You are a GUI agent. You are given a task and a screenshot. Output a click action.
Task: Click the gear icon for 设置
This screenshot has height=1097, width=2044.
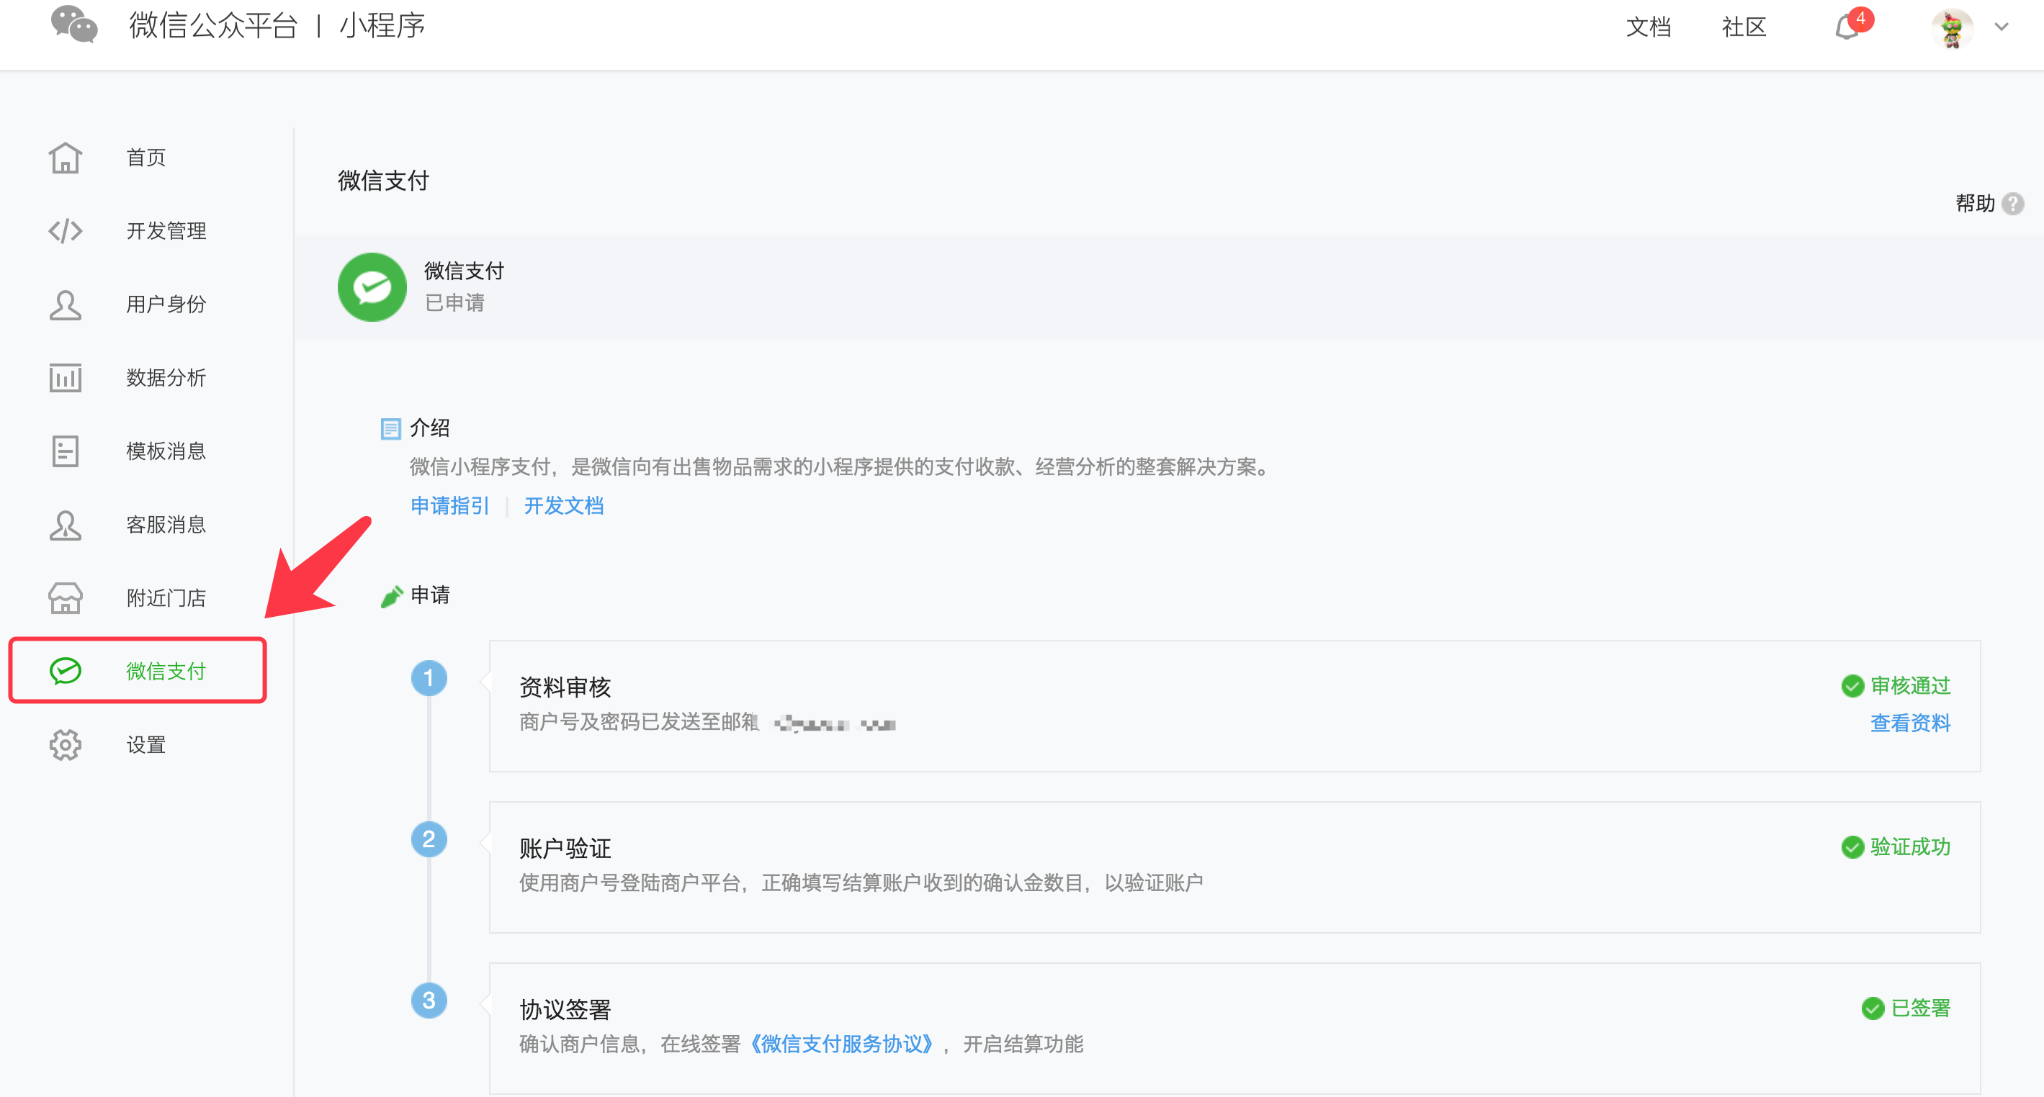pos(65,745)
